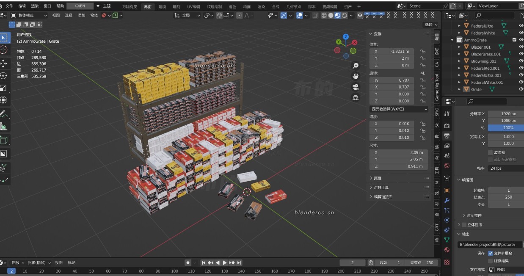
Task: Switch to the 建模 workspace tab
Action: tap(162, 7)
